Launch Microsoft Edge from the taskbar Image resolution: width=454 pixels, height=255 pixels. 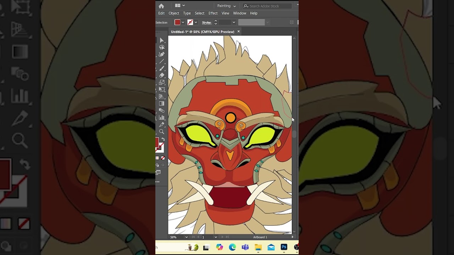pyautogui.click(x=232, y=247)
